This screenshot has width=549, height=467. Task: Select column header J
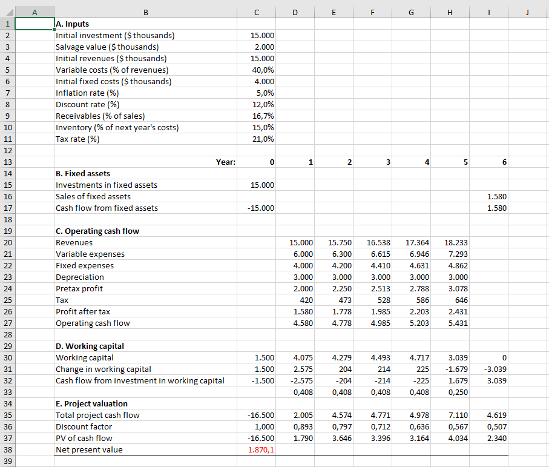[x=527, y=12]
